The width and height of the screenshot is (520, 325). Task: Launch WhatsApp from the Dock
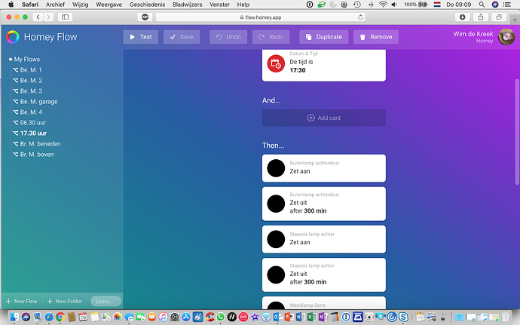(220, 317)
